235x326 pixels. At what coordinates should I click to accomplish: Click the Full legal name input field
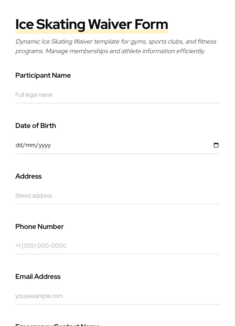[117, 95]
